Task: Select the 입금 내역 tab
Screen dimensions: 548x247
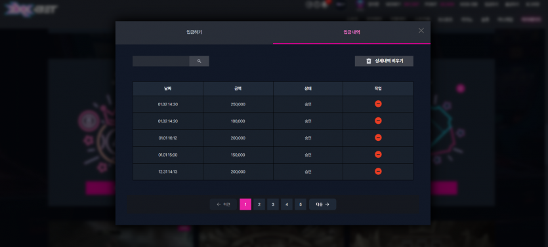Action: (x=352, y=32)
